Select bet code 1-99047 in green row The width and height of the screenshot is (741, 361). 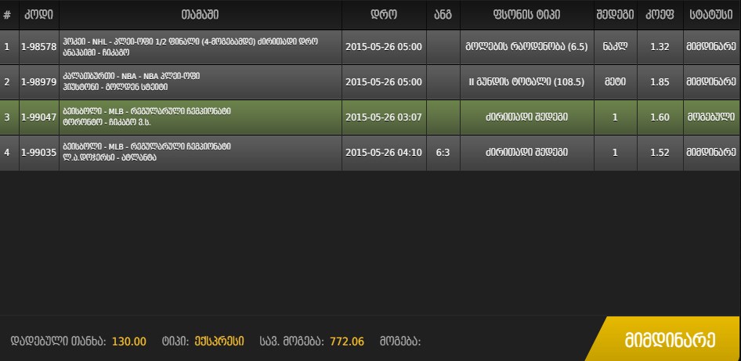point(38,117)
